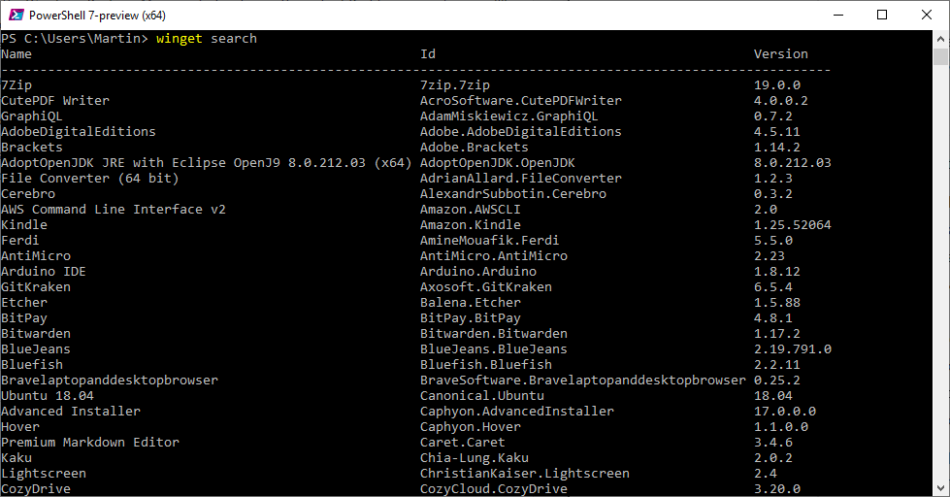The width and height of the screenshot is (950, 497).
Task: Click the Name column header
Action: pyautogui.click(x=16, y=54)
